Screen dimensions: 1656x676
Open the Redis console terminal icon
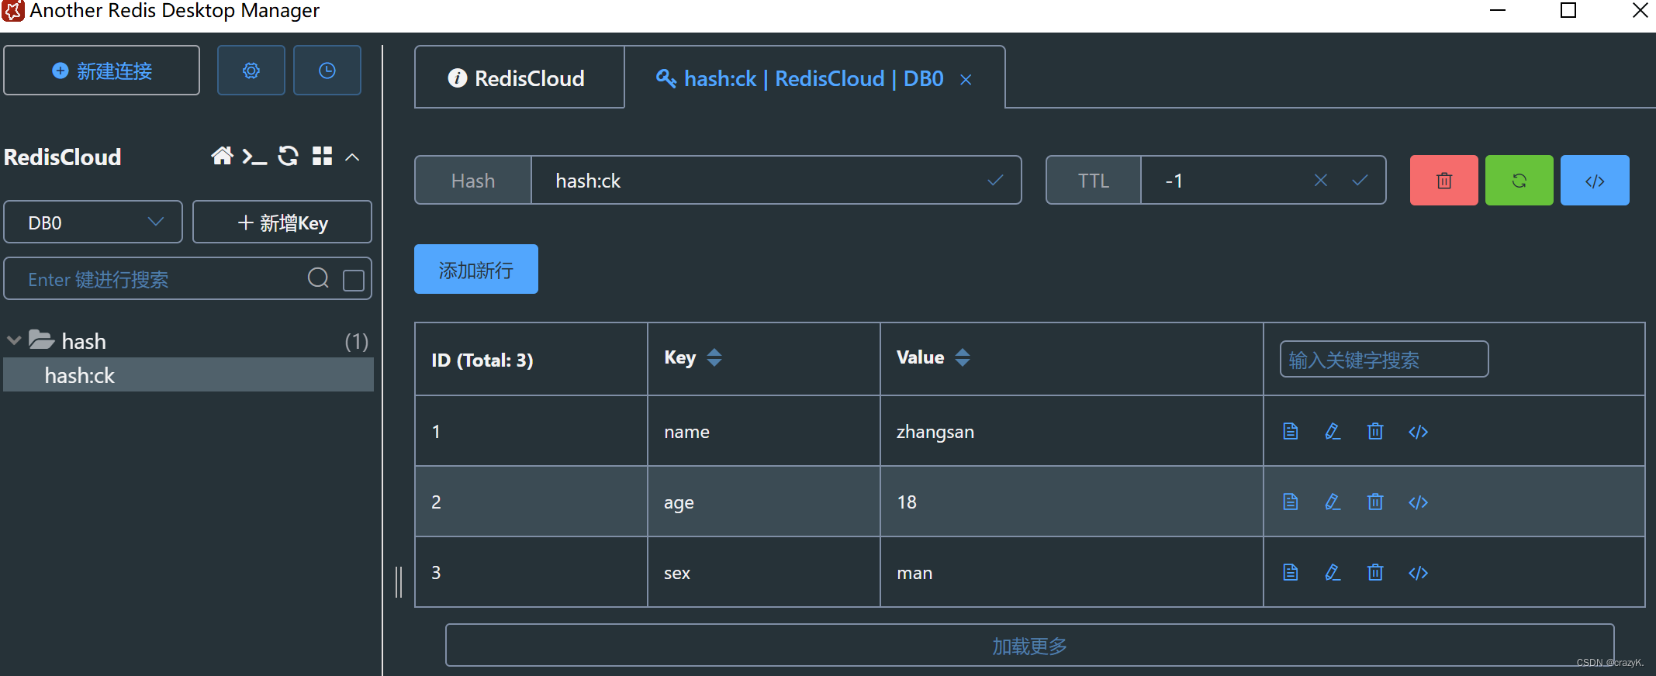[x=254, y=157]
